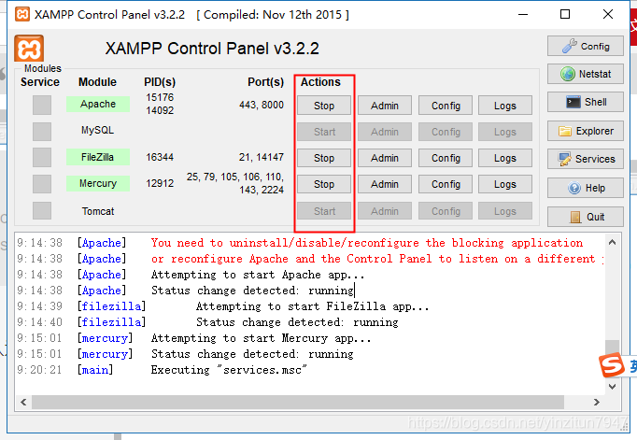Open Apache Config menu
Screen dimensions: 637x440
tap(446, 106)
